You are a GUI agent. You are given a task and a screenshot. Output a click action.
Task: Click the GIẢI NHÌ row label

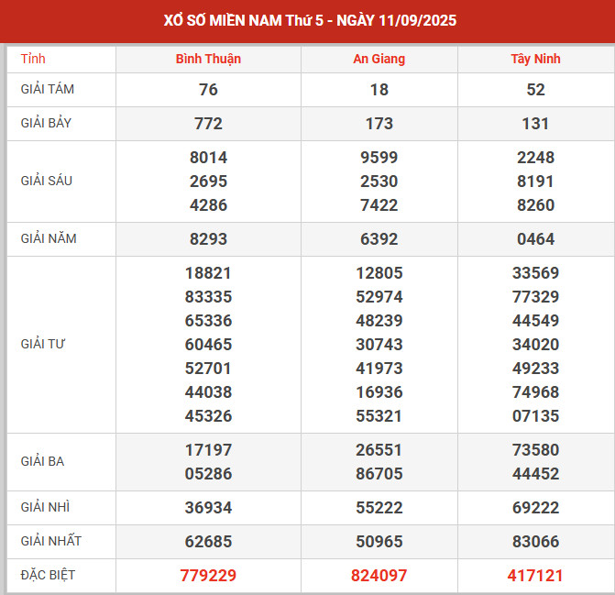point(45,507)
